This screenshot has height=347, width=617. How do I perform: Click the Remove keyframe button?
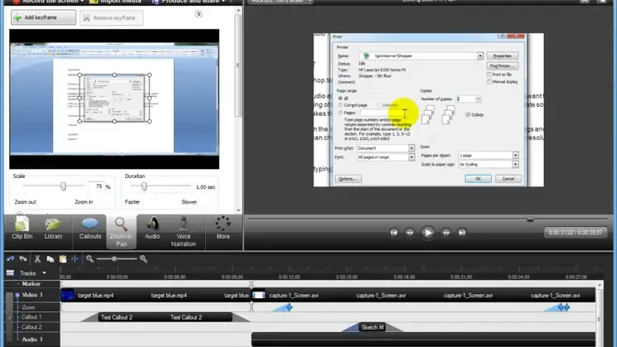tap(111, 17)
